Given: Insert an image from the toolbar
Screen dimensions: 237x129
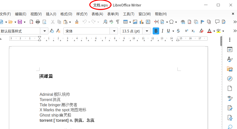Looking at the screenshot, I should click(135, 22).
